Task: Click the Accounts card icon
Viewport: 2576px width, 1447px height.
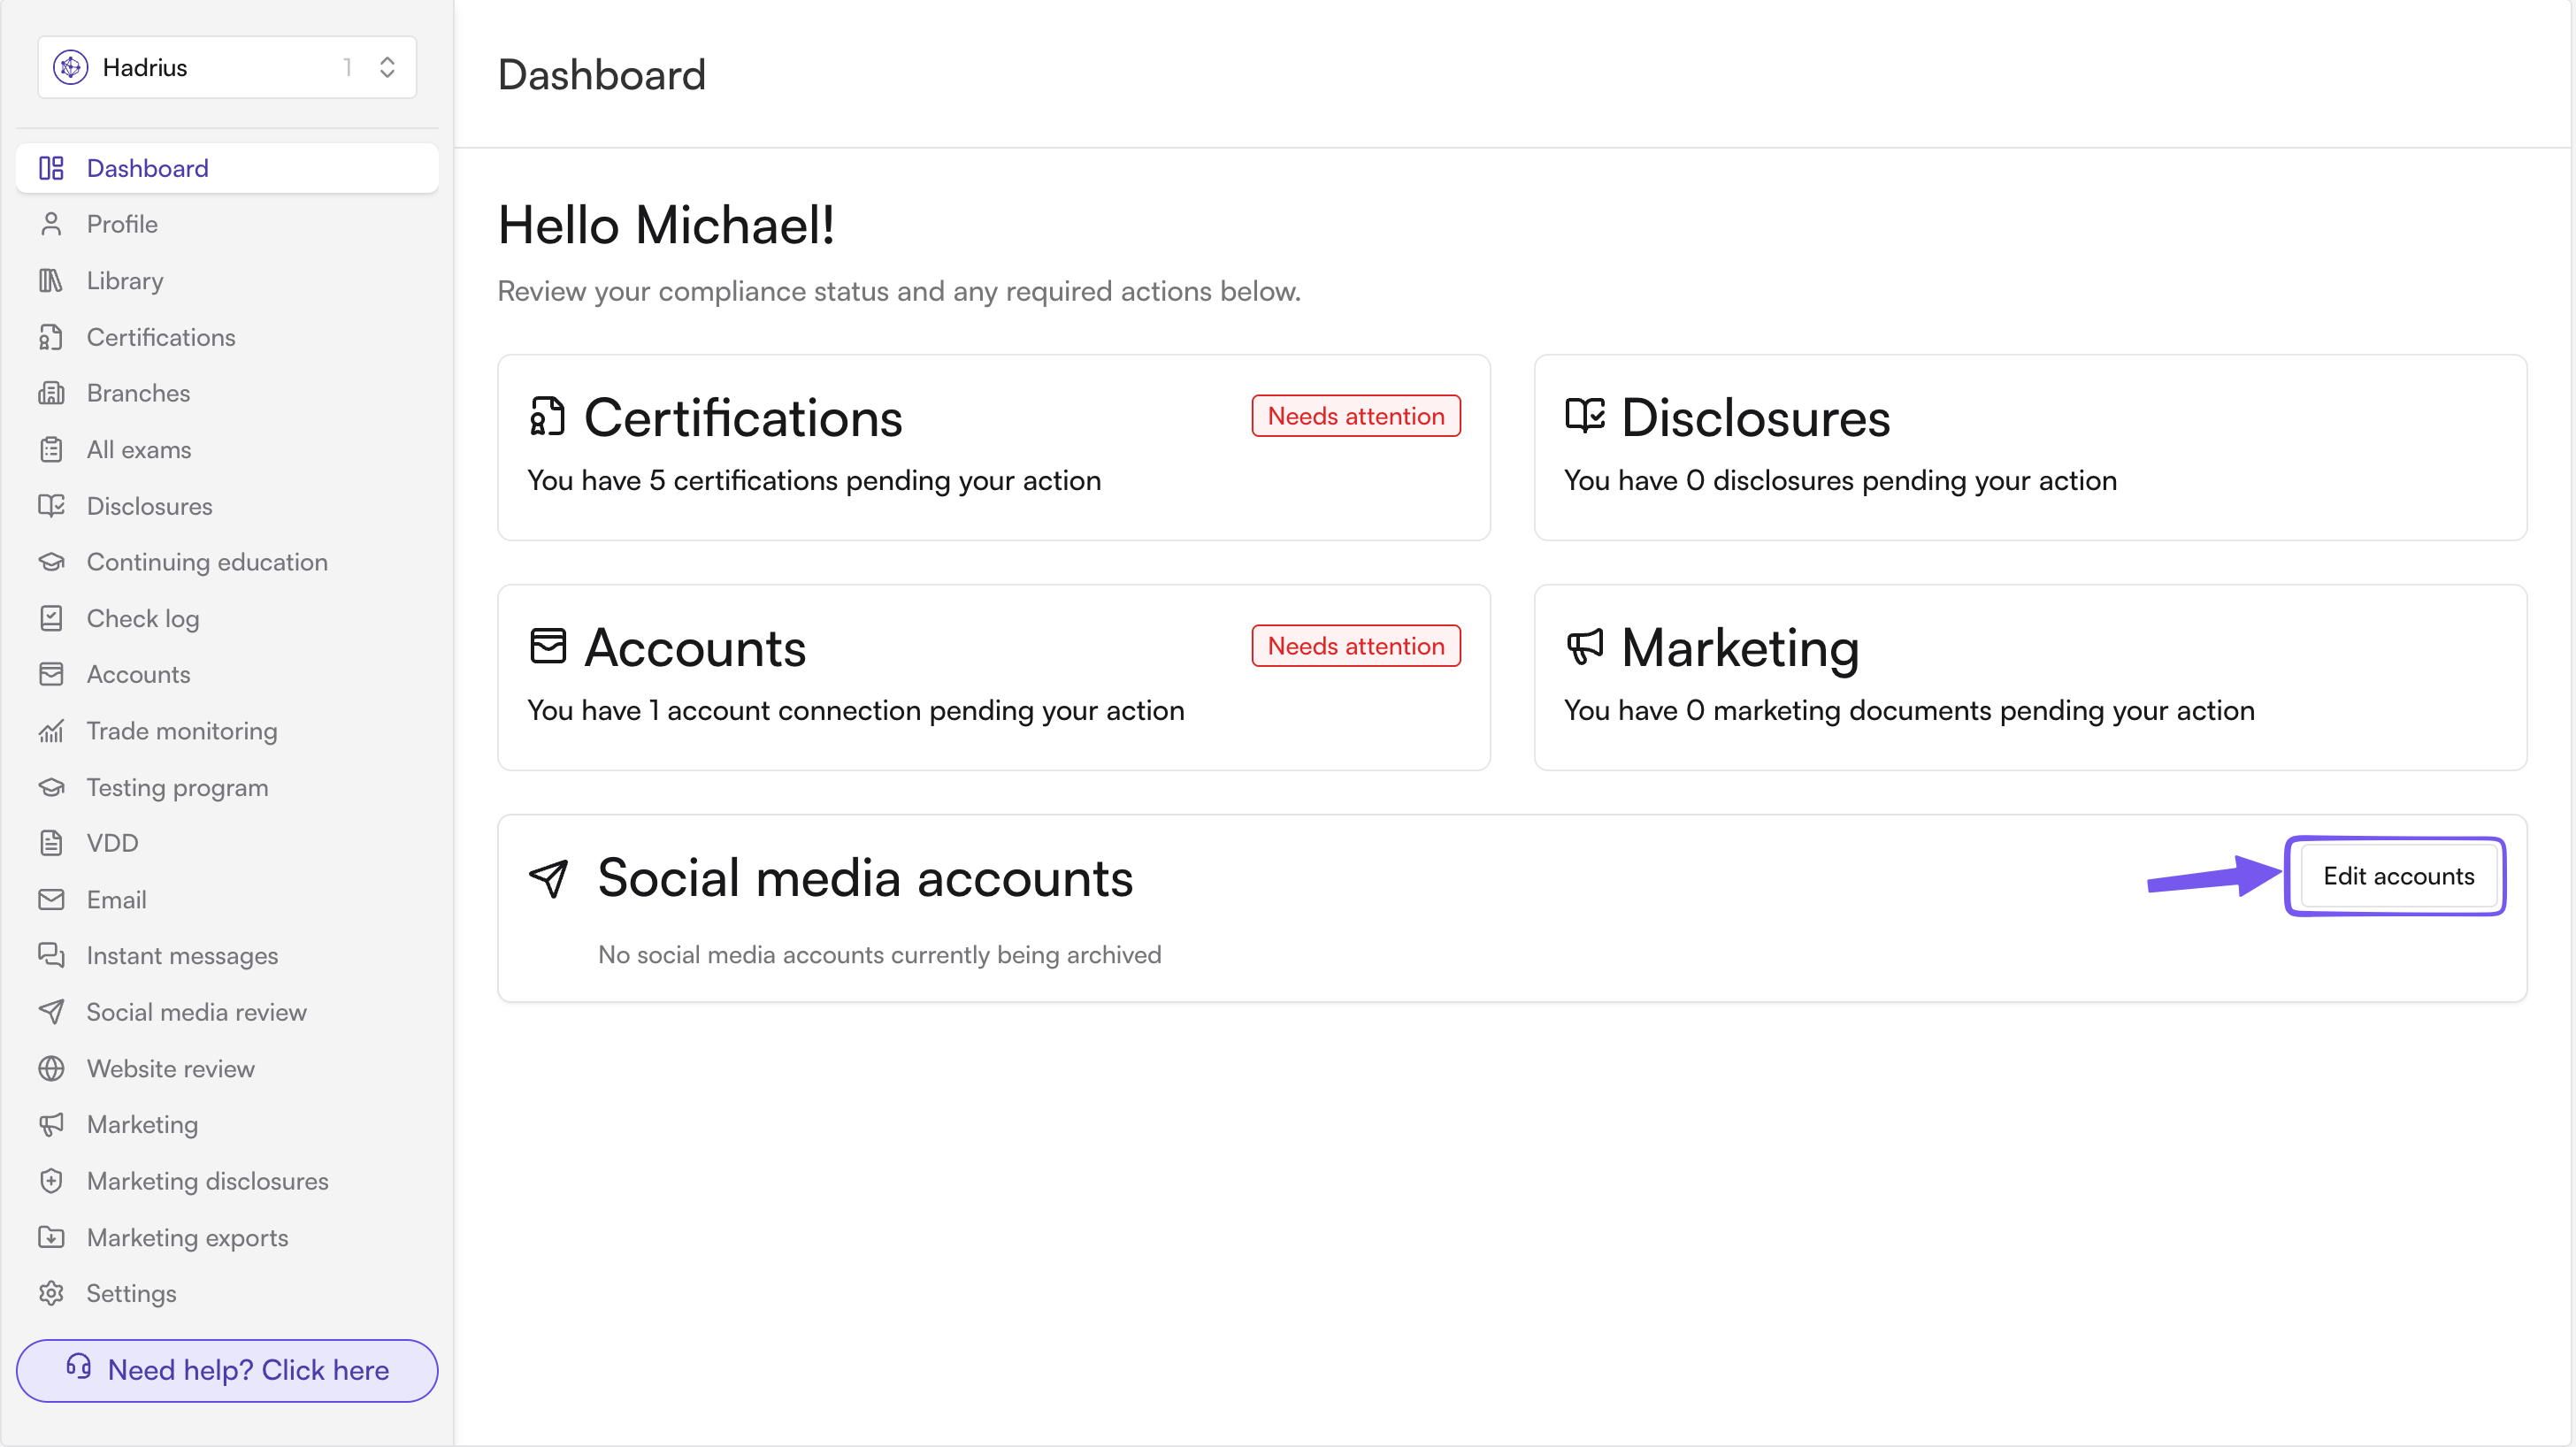Action: [x=548, y=646]
